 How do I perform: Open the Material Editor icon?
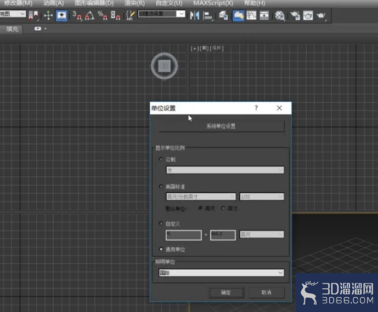pyautogui.click(x=280, y=15)
